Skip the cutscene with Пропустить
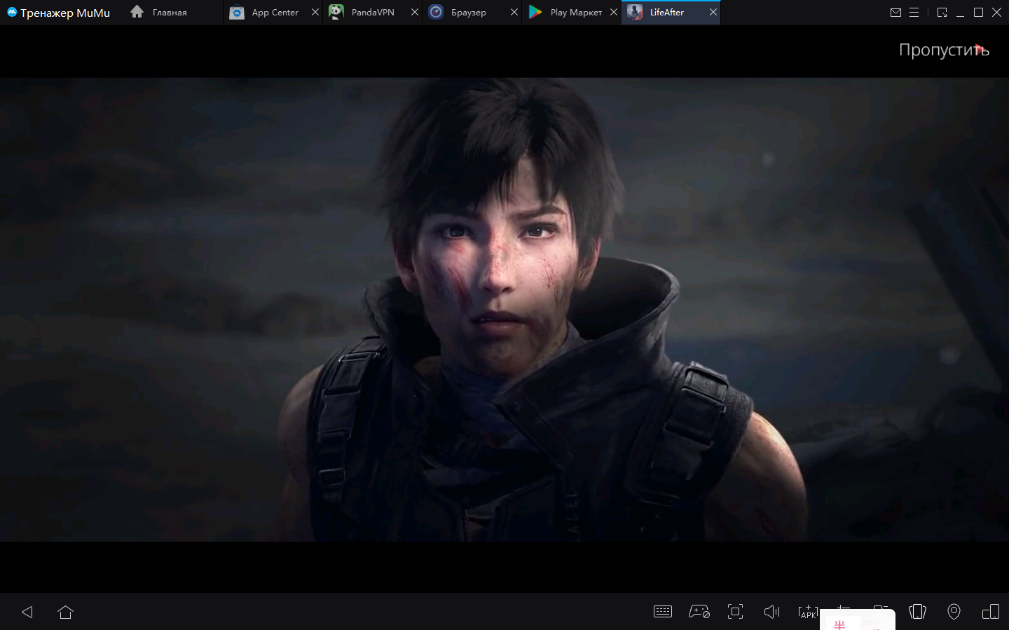 point(943,50)
